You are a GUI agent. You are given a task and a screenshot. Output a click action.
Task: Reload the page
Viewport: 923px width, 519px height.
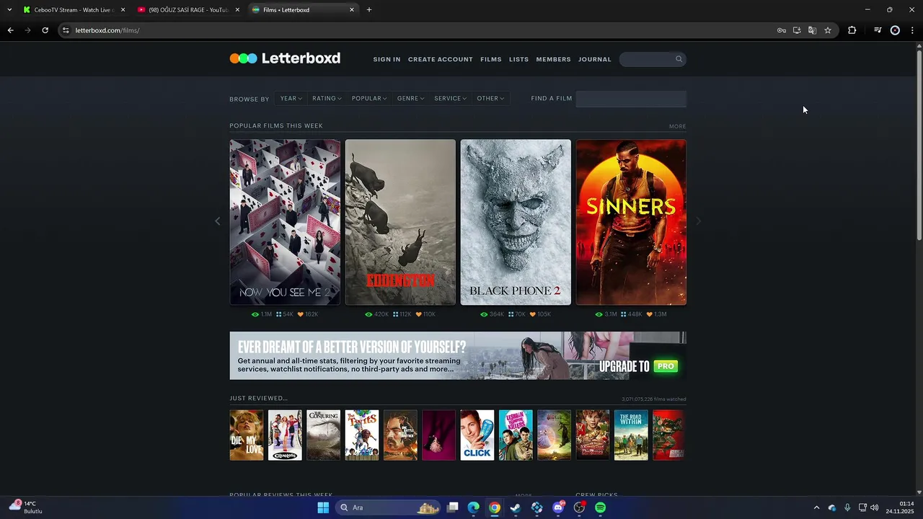click(x=45, y=30)
